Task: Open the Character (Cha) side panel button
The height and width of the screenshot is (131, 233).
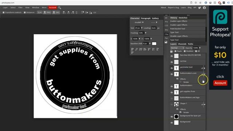Action: 166,34
